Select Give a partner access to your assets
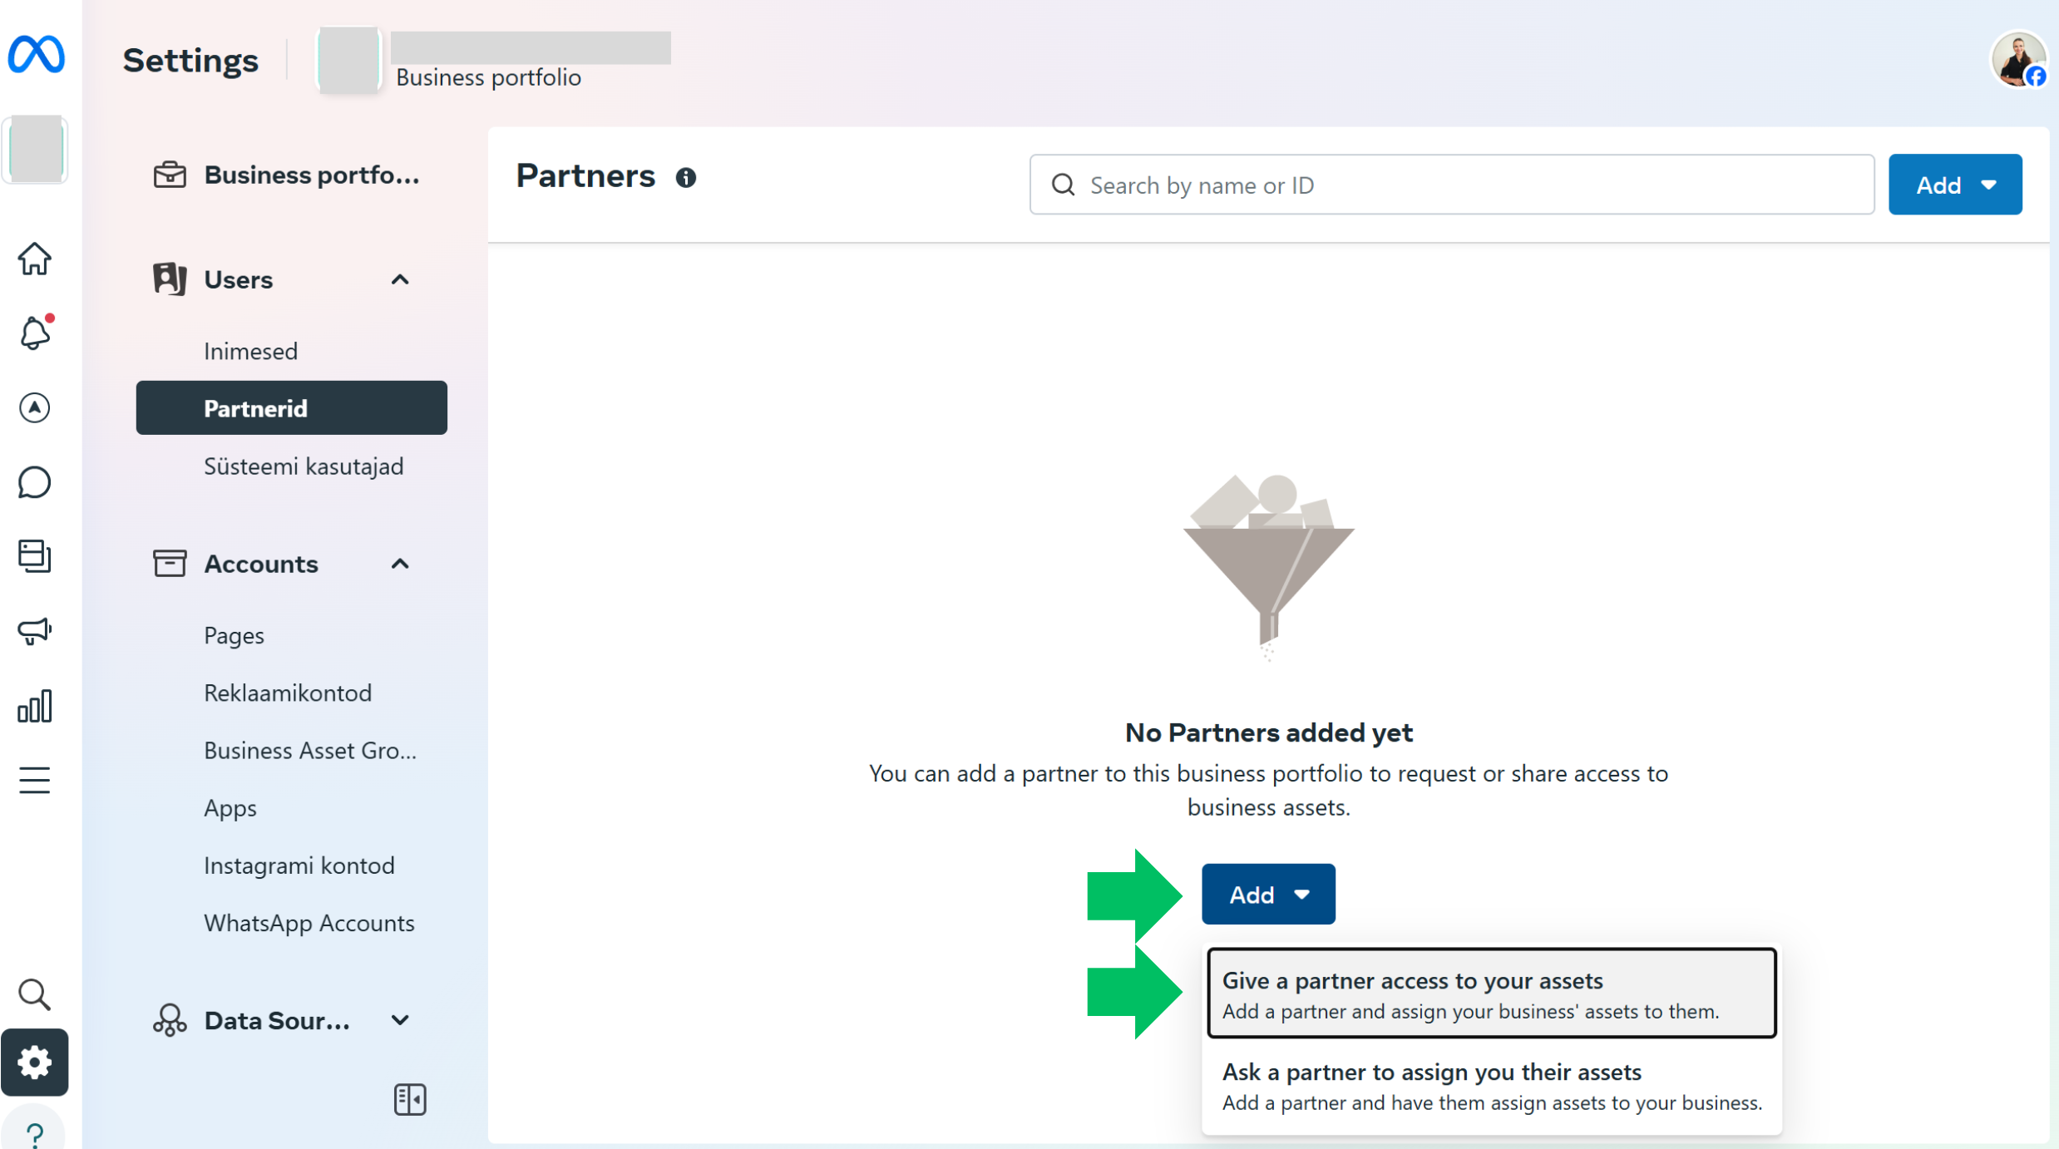2059x1149 pixels. pyautogui.click(x=1491, y=994)
